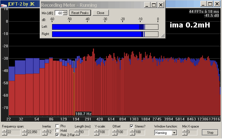Click the Min X-space field showing 3

point(192,132)
